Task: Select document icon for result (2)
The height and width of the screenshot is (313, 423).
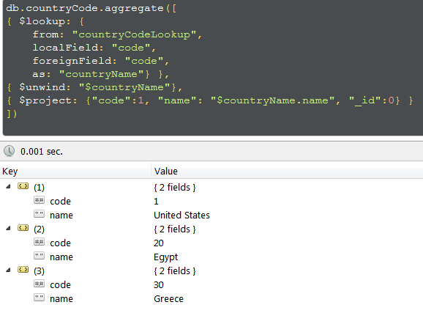Action: coord(23,228)
